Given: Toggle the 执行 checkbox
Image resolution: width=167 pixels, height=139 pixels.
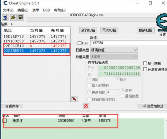Looking at the screenshot, I should point(117,80).
